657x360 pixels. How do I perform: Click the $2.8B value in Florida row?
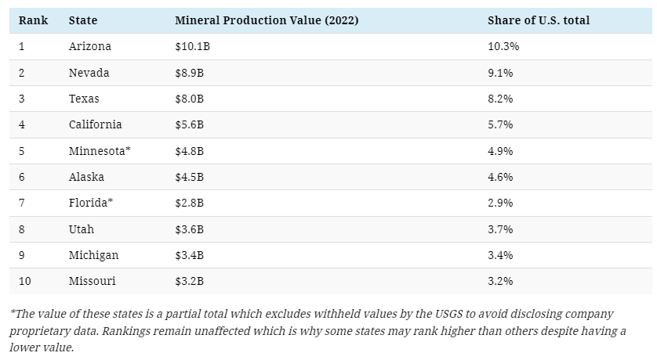click(190, 203)
